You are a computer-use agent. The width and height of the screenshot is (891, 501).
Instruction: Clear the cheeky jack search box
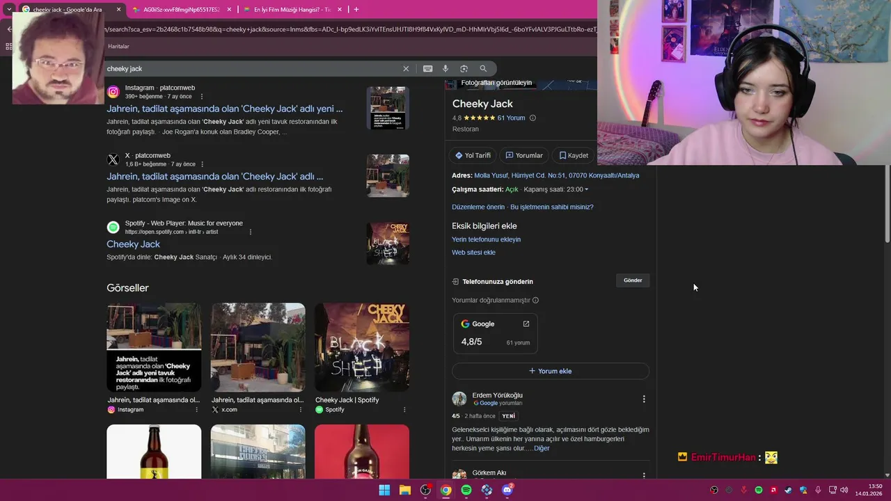(x=406, y=69)
